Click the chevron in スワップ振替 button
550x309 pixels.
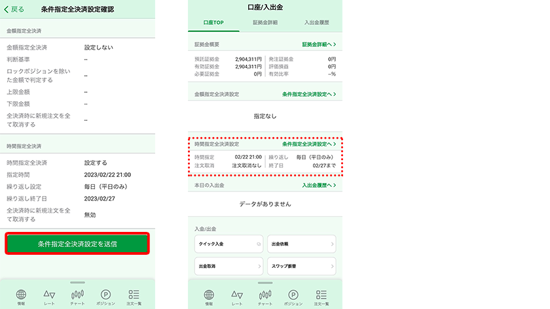[332, 267]
